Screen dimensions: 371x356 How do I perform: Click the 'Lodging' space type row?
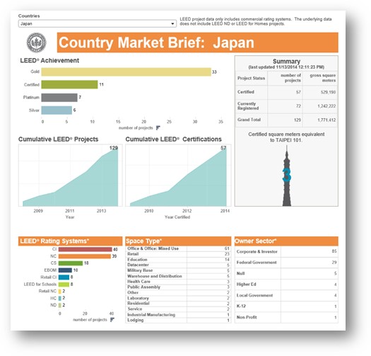pyautogui.click(x=178, y=320)
